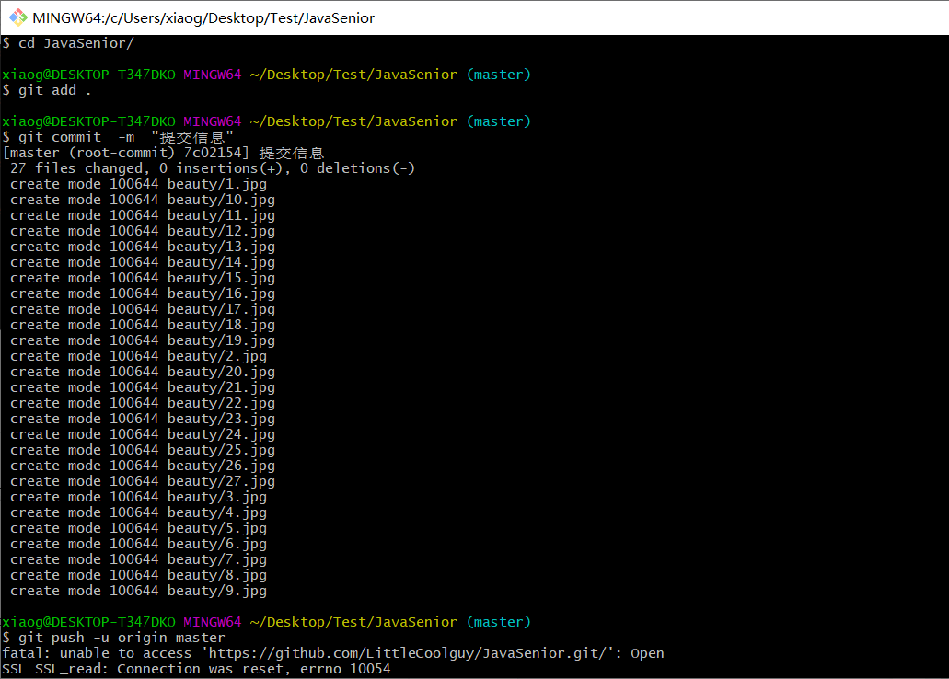Click the beauty/24.jpg line
Screen dimensions: 949x679
pos(143,434)
